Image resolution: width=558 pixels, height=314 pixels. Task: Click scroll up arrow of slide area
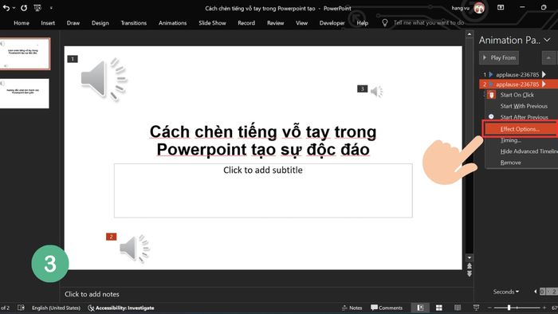[x=469, y=34]
